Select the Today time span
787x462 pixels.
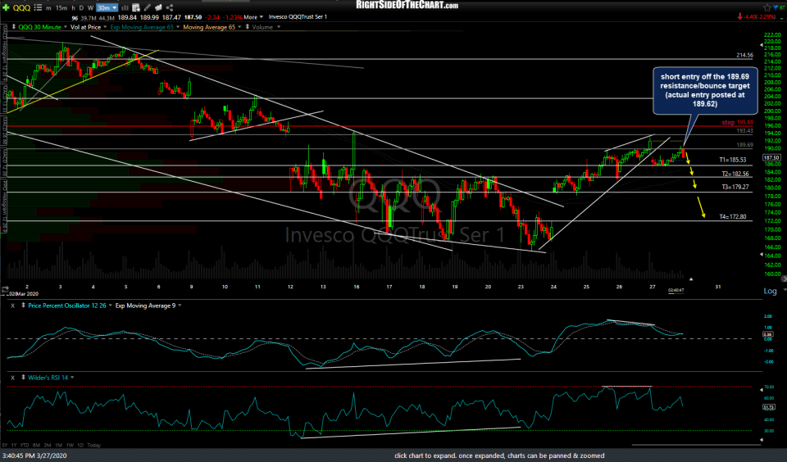[93, 445]
